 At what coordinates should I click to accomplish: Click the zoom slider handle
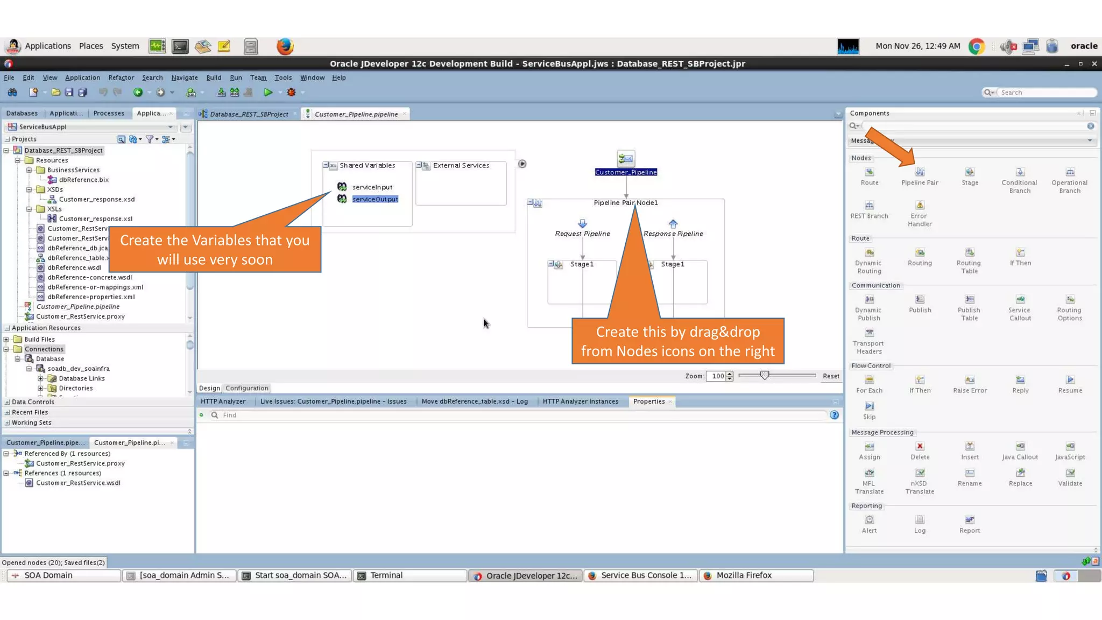(764, 376)
